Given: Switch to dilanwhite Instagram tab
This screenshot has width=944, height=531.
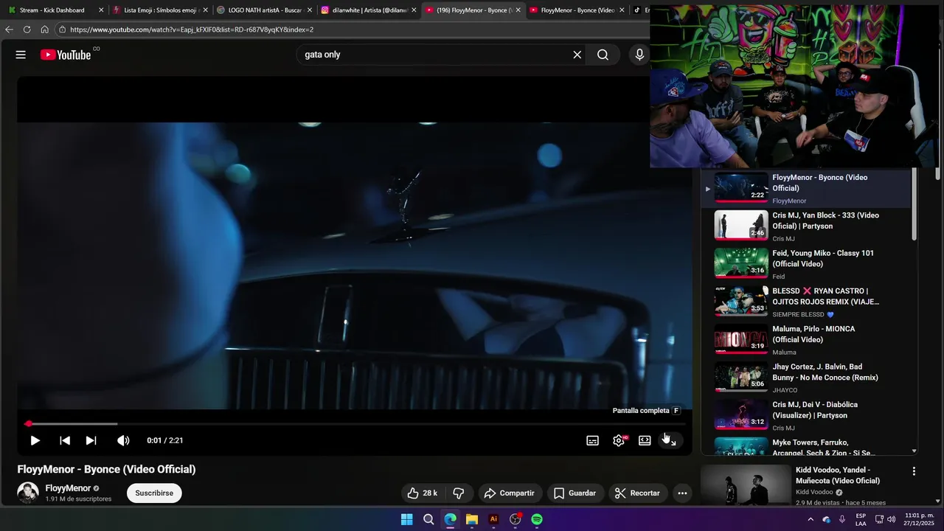Looking at the screenshot, I should click(369, 10).
